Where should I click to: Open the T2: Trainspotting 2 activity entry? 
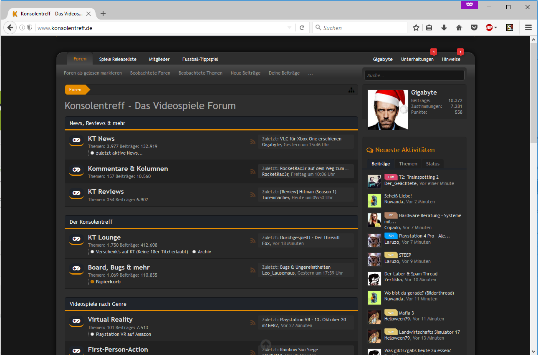tap(419, 177)
